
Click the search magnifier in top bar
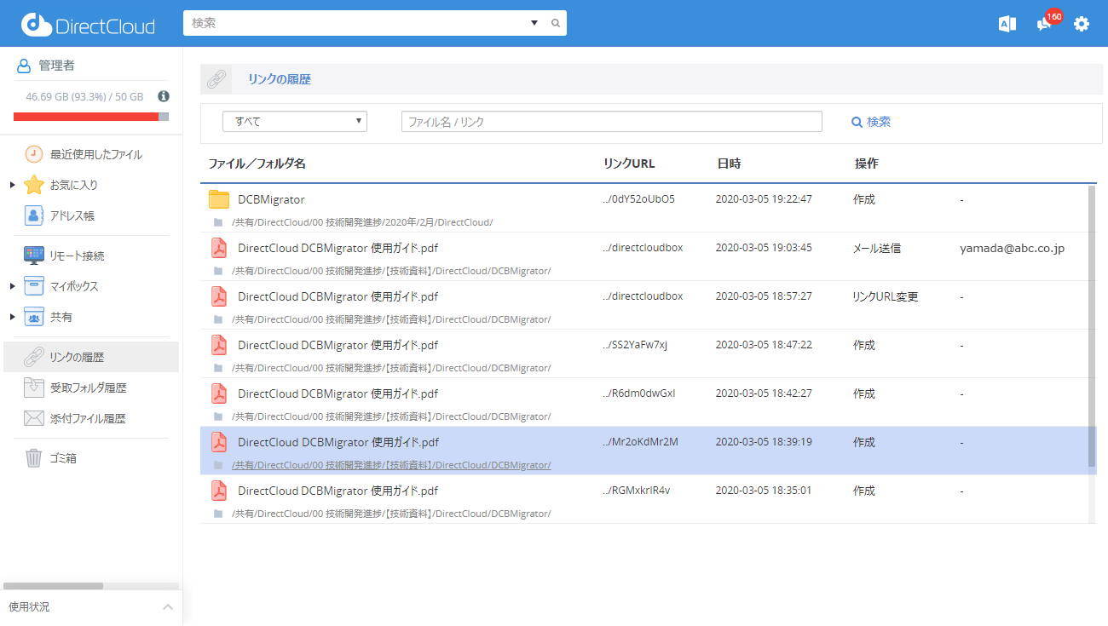tap(556, 23)
